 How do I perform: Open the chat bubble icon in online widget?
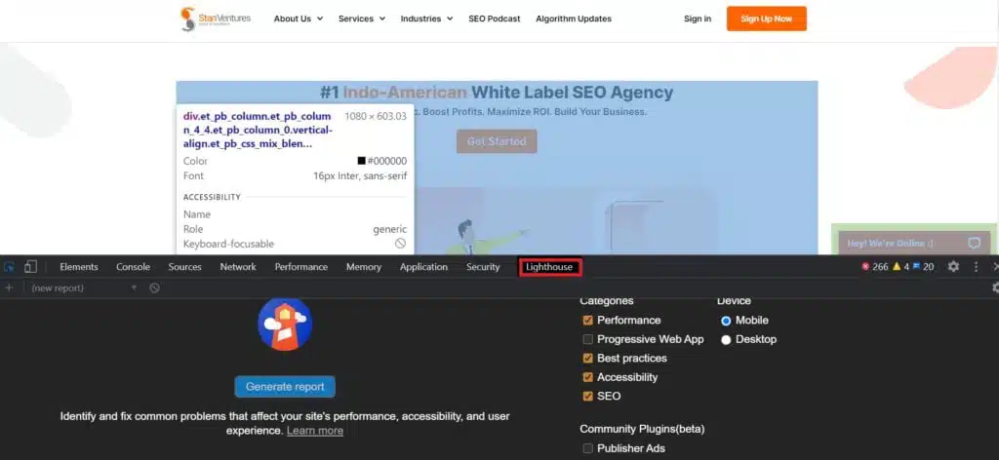[975, 243]
